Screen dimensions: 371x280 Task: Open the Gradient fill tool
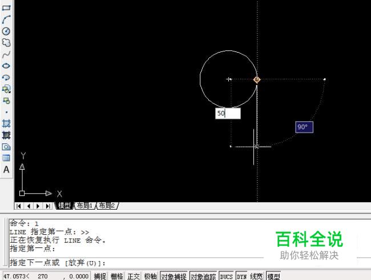6,135
